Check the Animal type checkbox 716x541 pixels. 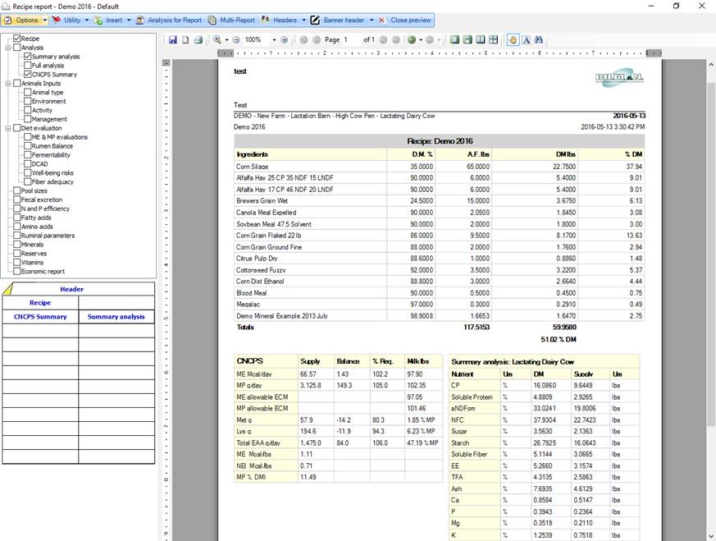tap(28, 92)
